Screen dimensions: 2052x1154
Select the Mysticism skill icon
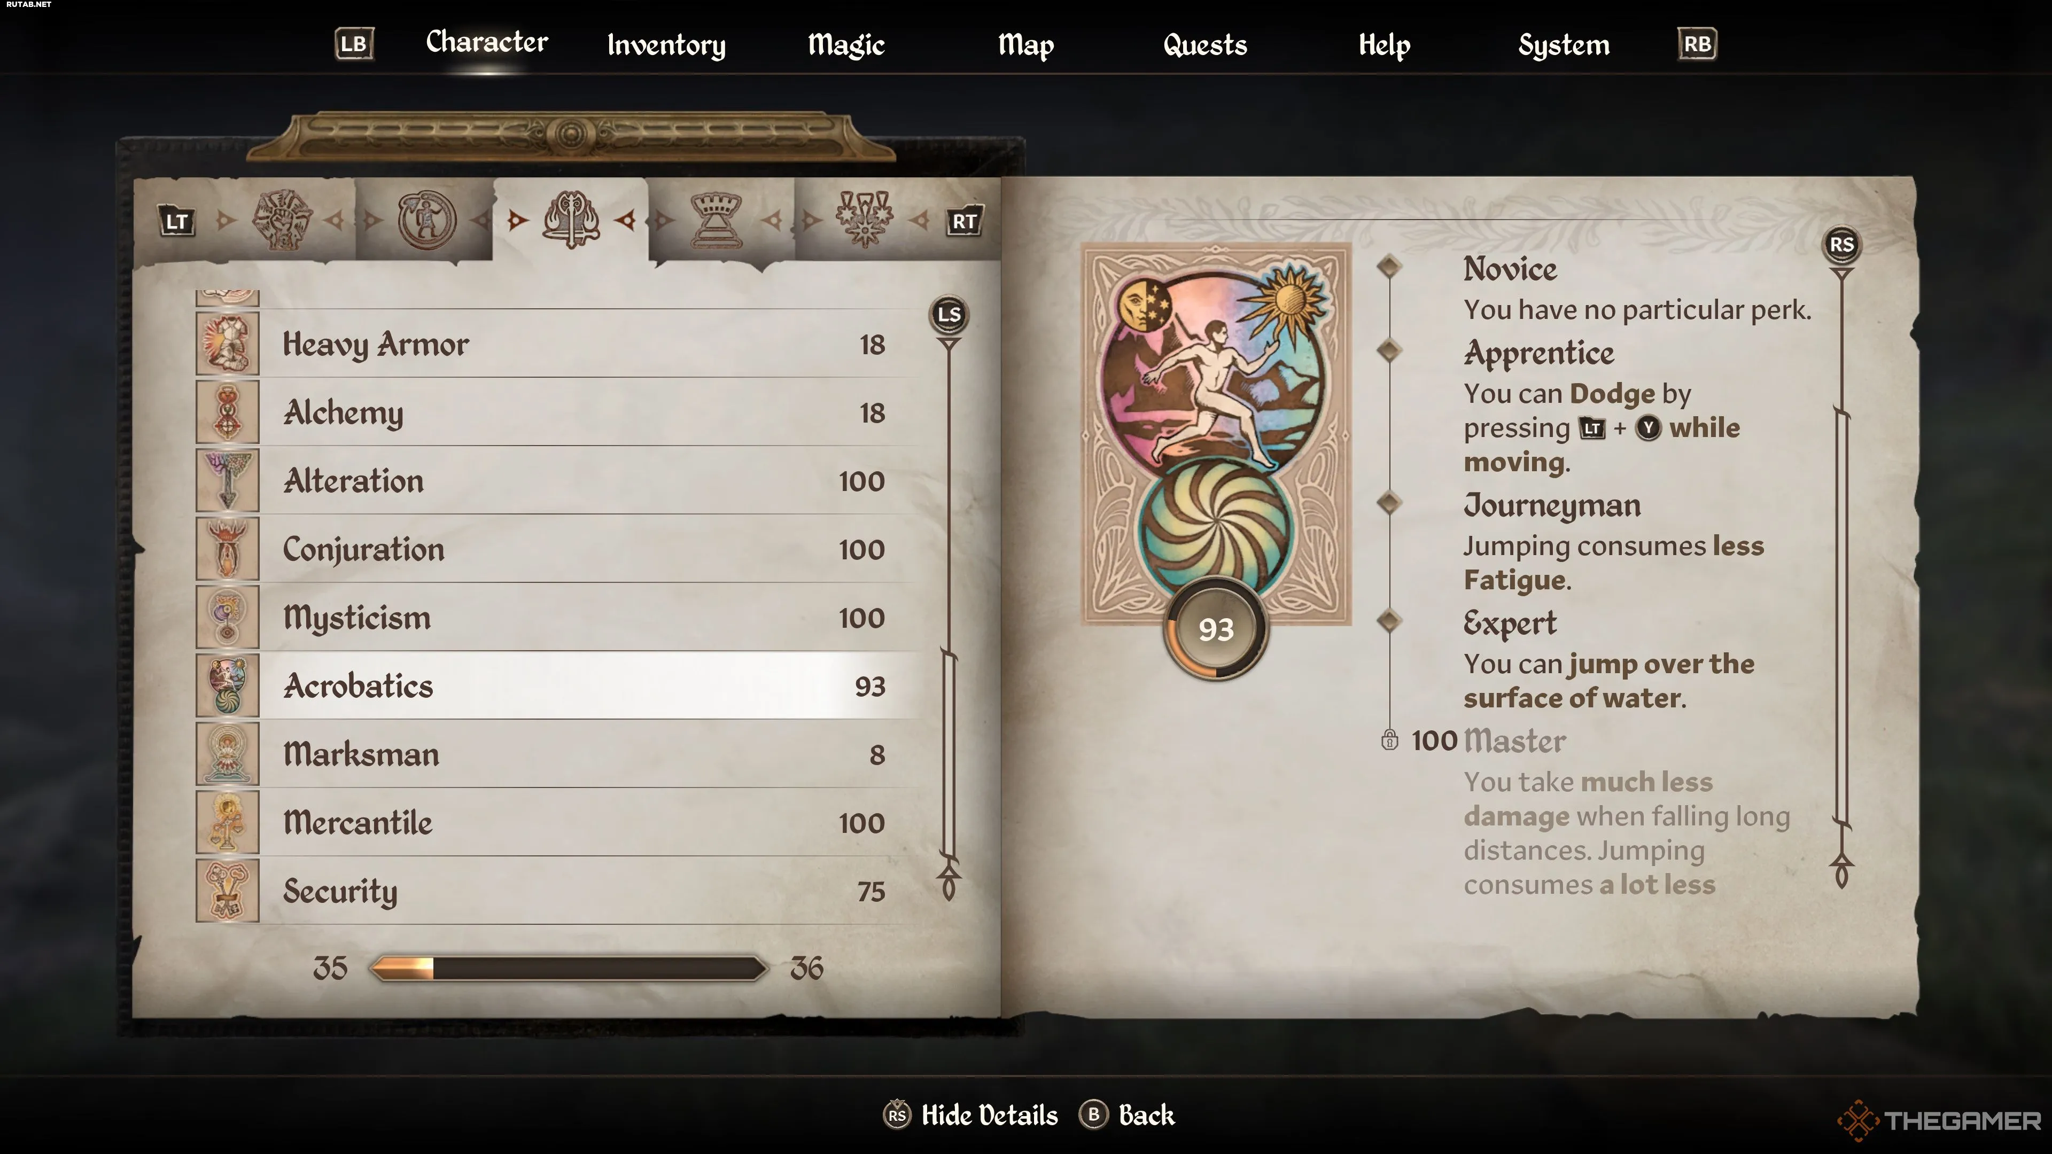tap(227, 618)
